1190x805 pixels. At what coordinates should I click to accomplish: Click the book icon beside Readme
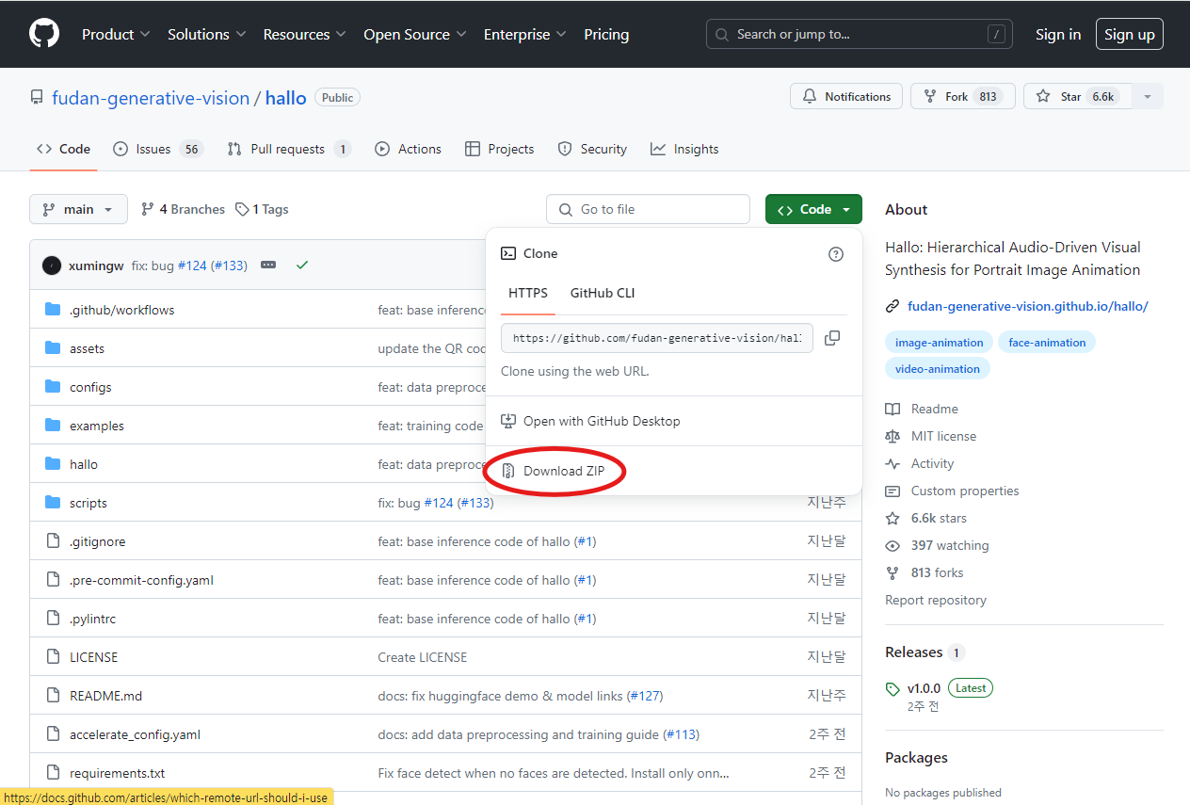892,410
